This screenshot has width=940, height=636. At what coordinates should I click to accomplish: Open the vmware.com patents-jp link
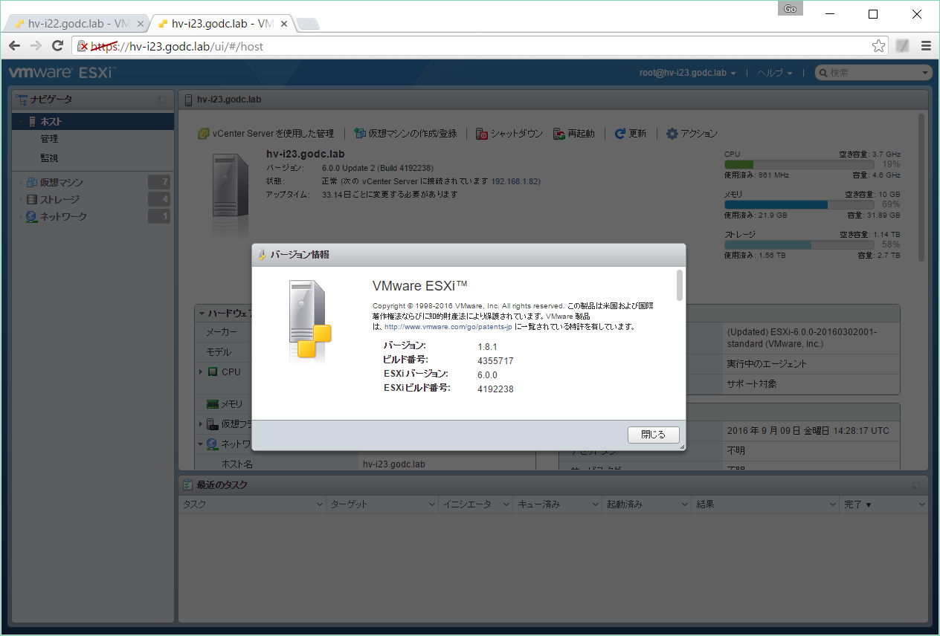pos(448,327)
